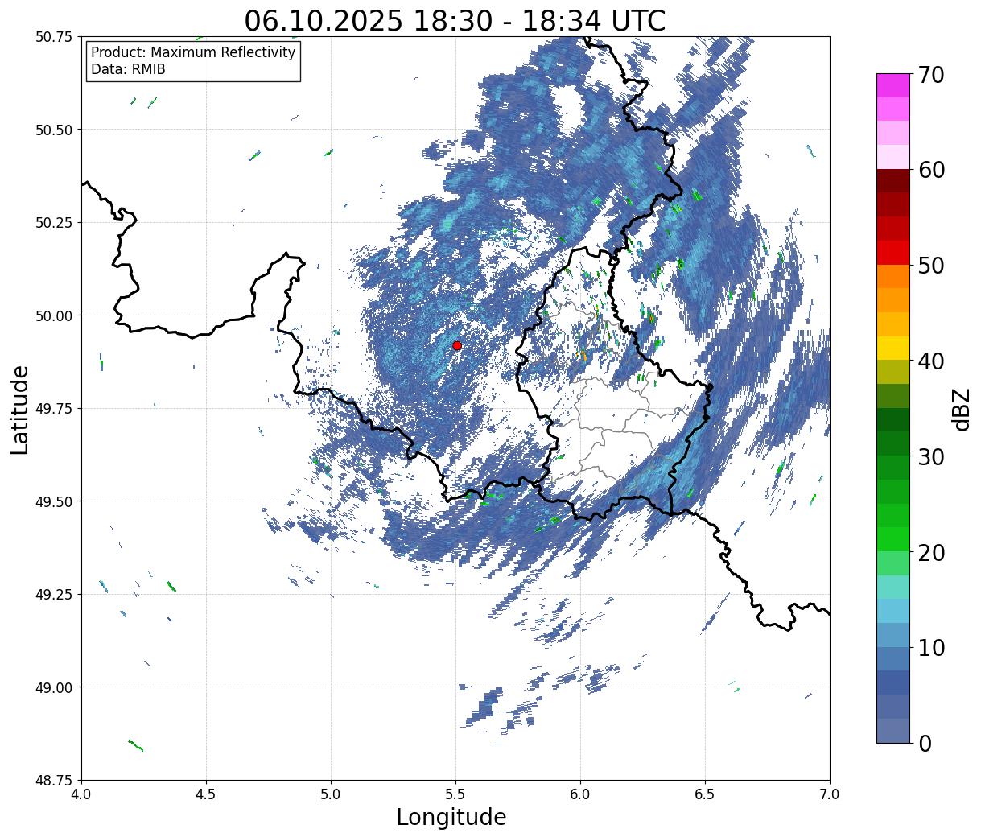981x837 pixels.
Task: Click the latitude tick label 50.00
Action: [x=54, y=315]
